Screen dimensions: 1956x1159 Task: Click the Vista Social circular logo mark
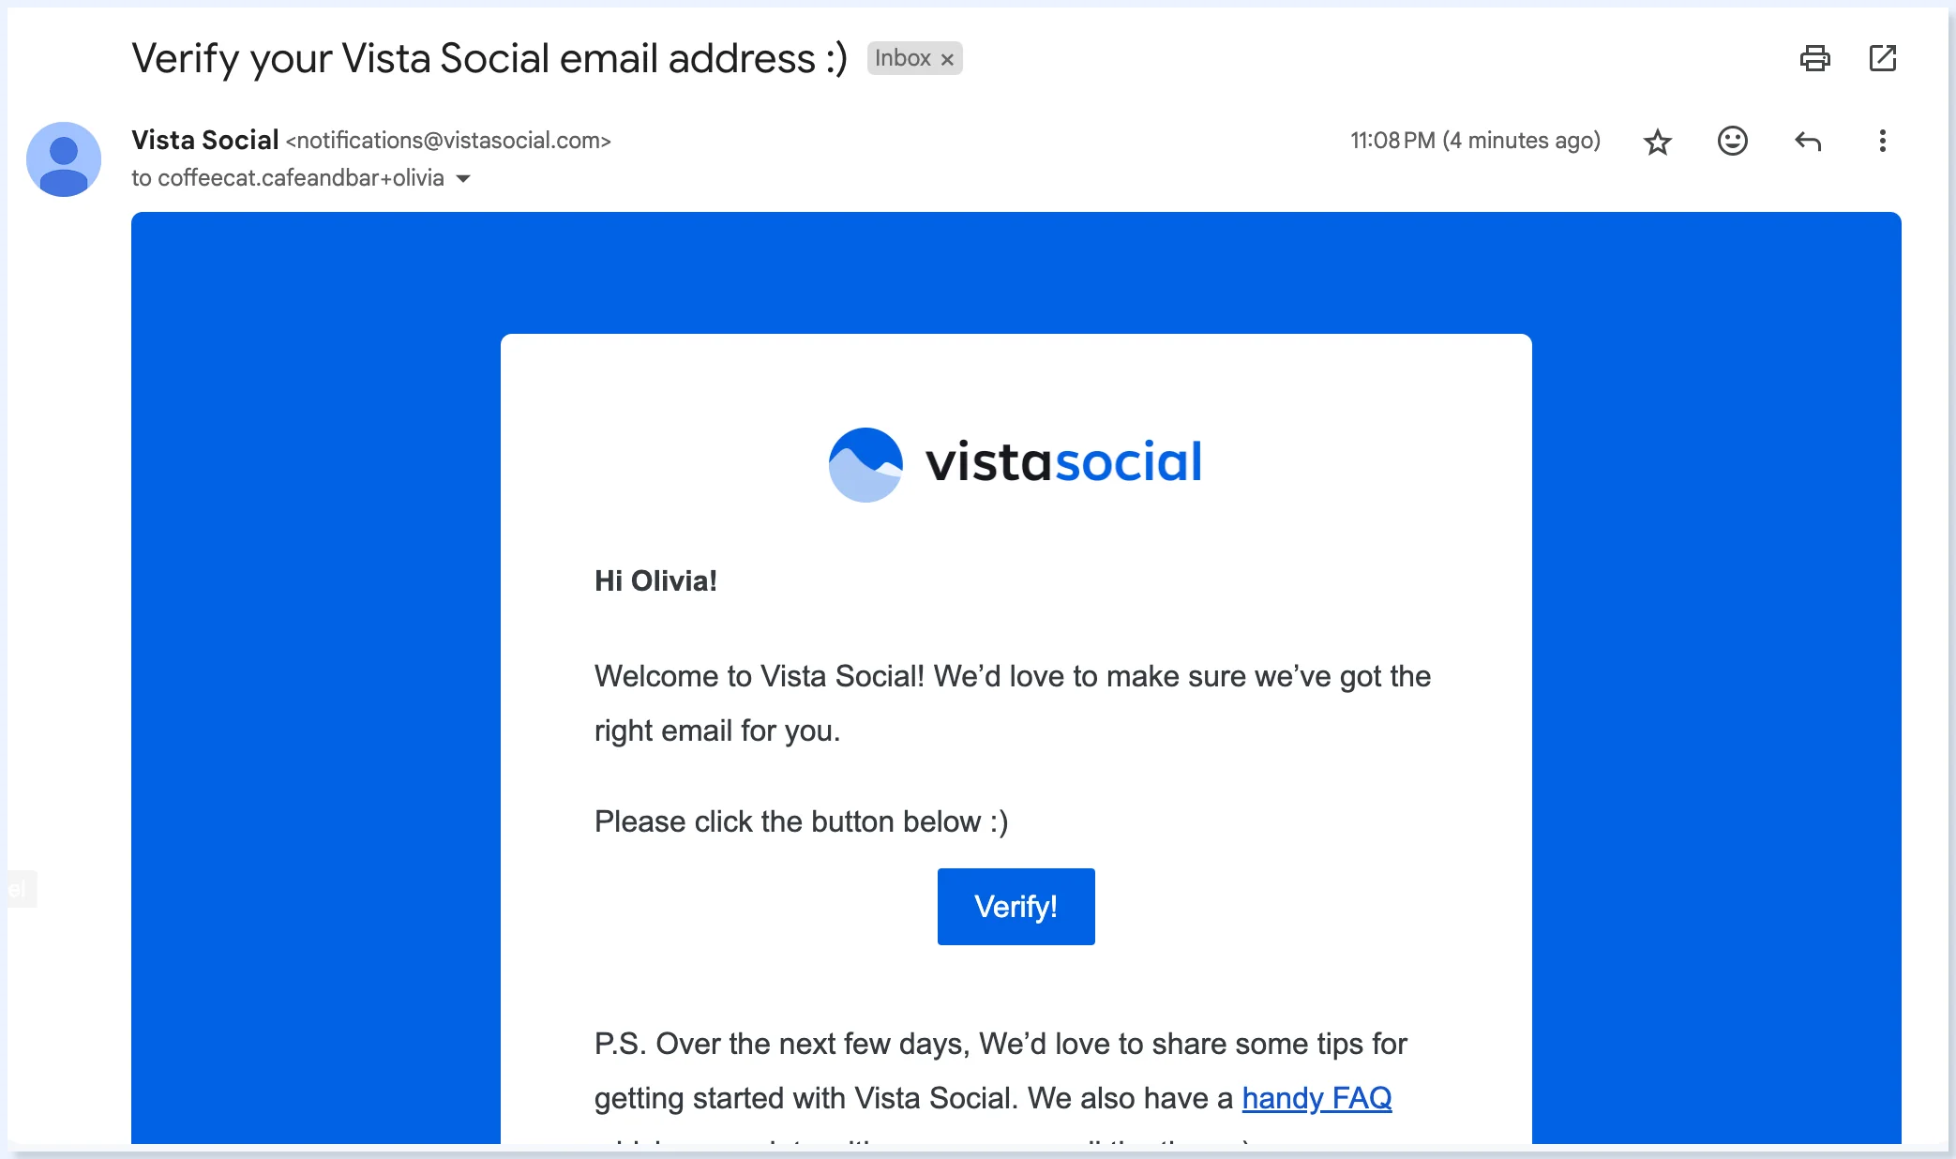(x=865, y=464)
